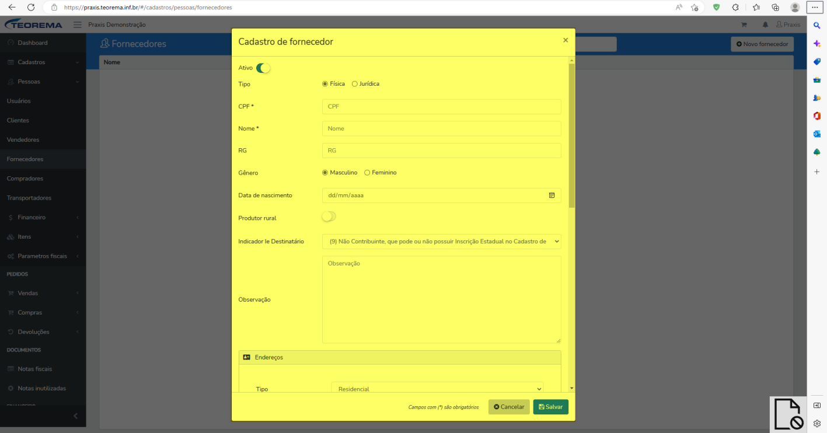Reload the page with the refresh icon
This screenshot has width=827, height=433.
point(31,8)
